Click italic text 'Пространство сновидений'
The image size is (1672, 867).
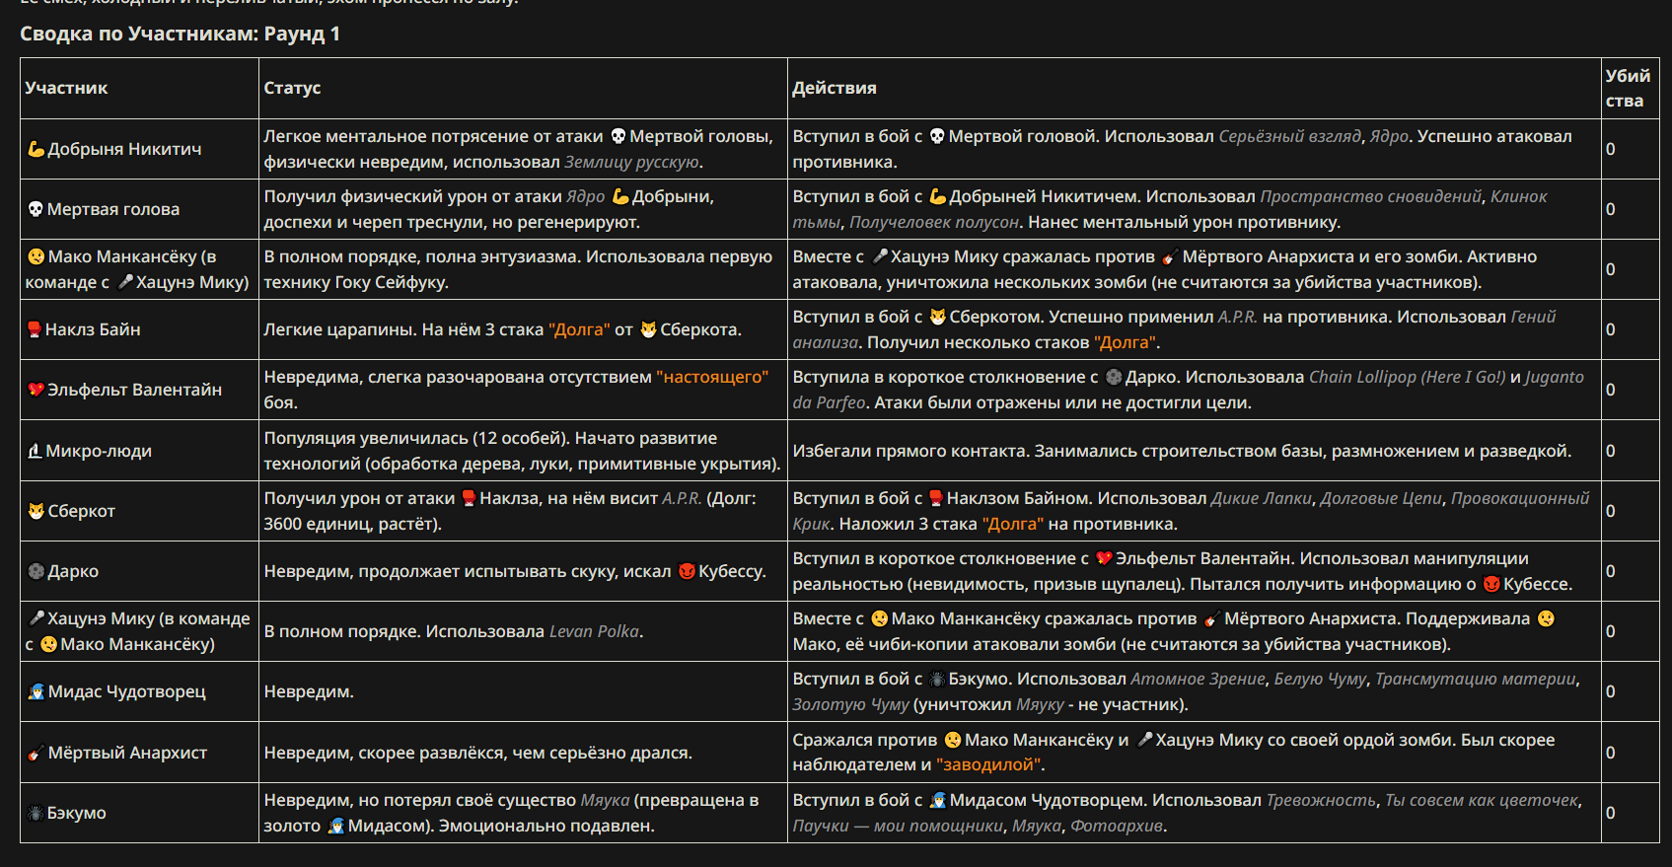pyautogui.click(x=1370, y=196)
